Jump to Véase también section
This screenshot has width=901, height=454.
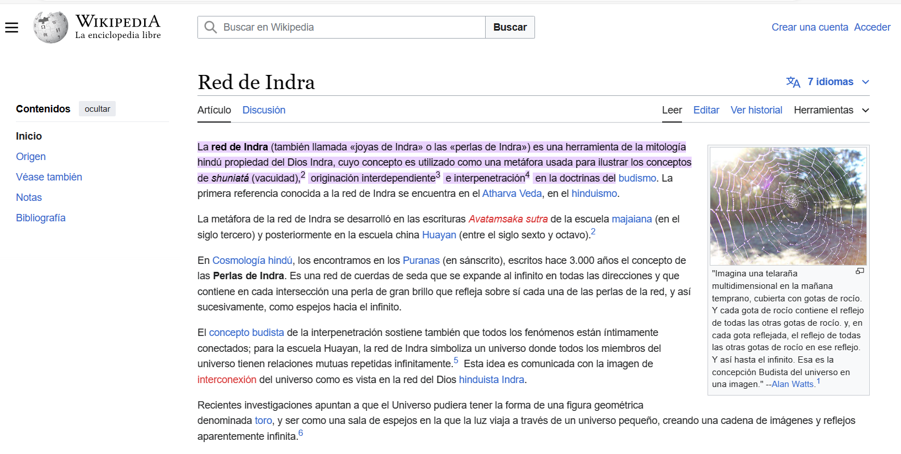(49, 177)
